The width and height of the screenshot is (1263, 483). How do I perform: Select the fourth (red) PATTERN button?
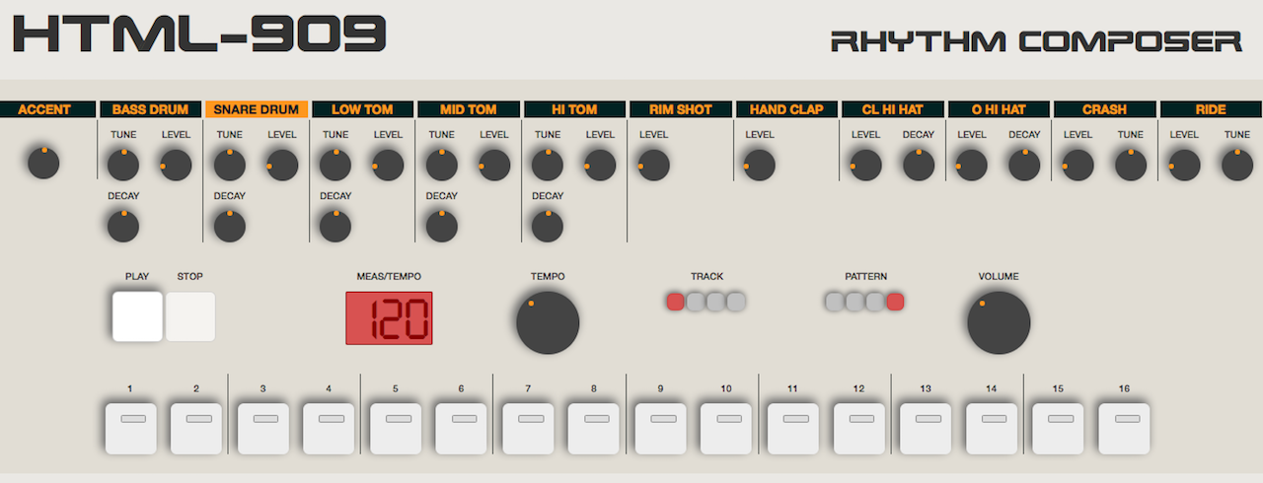[895, 302]
